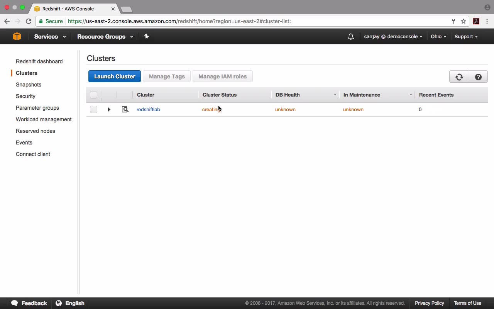
Task: Open the Privacy Policy link
Action: pyautogui.click(x=429, y=303)
